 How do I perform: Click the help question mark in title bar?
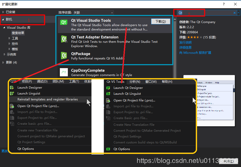(224, 4)
